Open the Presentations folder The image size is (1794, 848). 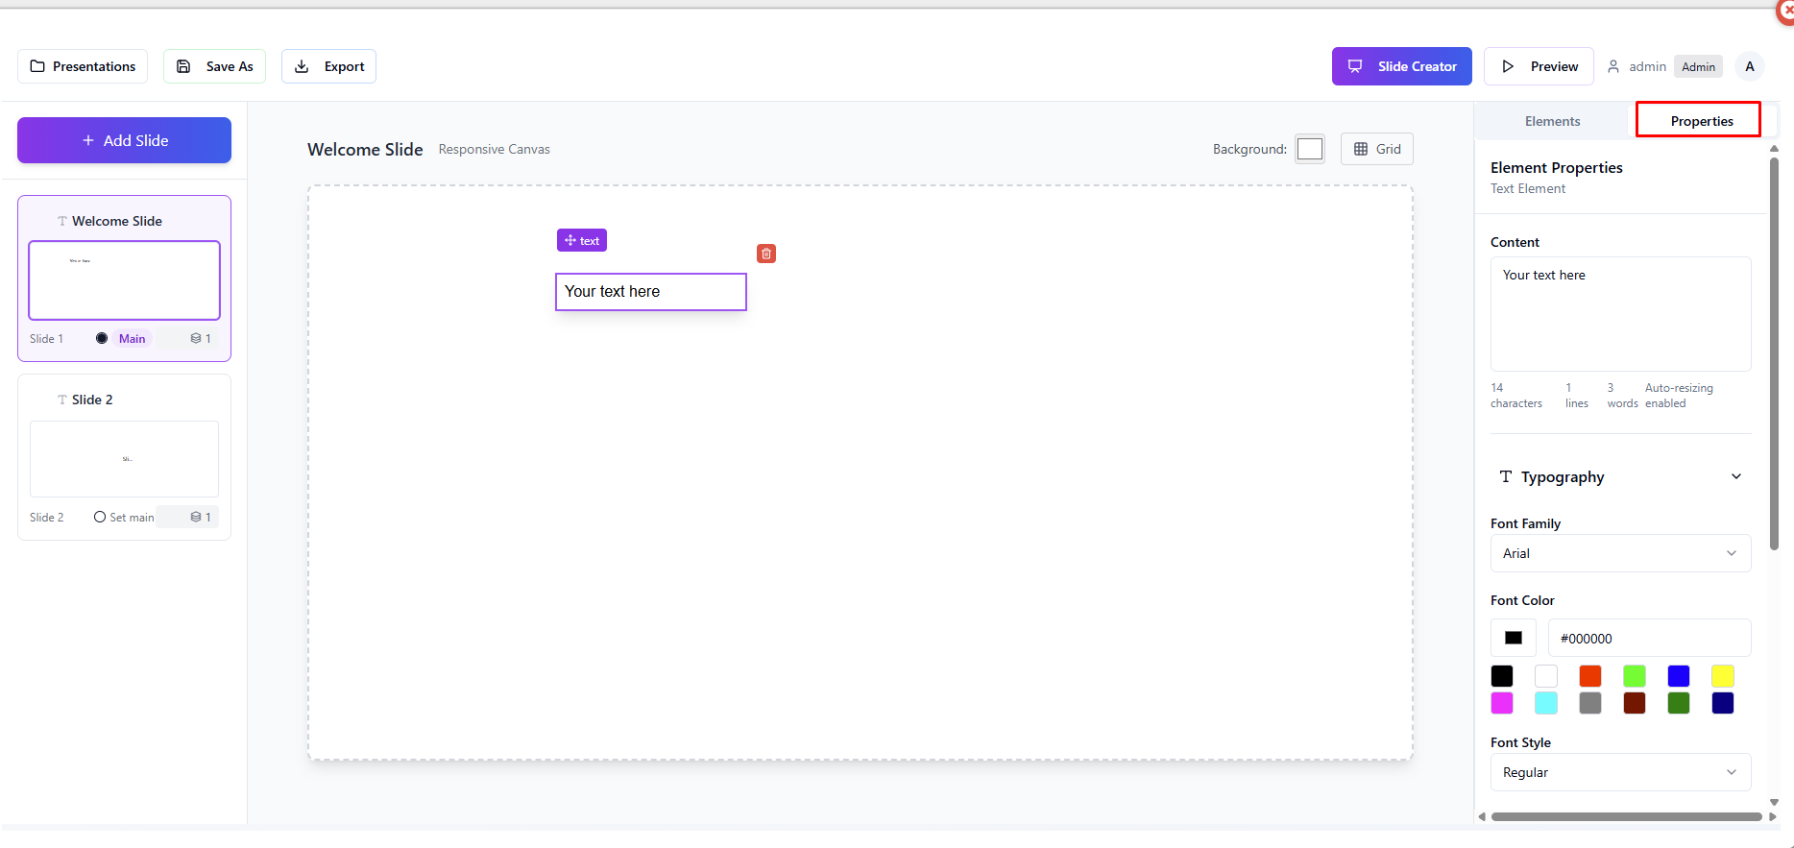pyautogui.click(x=83, y=66)
